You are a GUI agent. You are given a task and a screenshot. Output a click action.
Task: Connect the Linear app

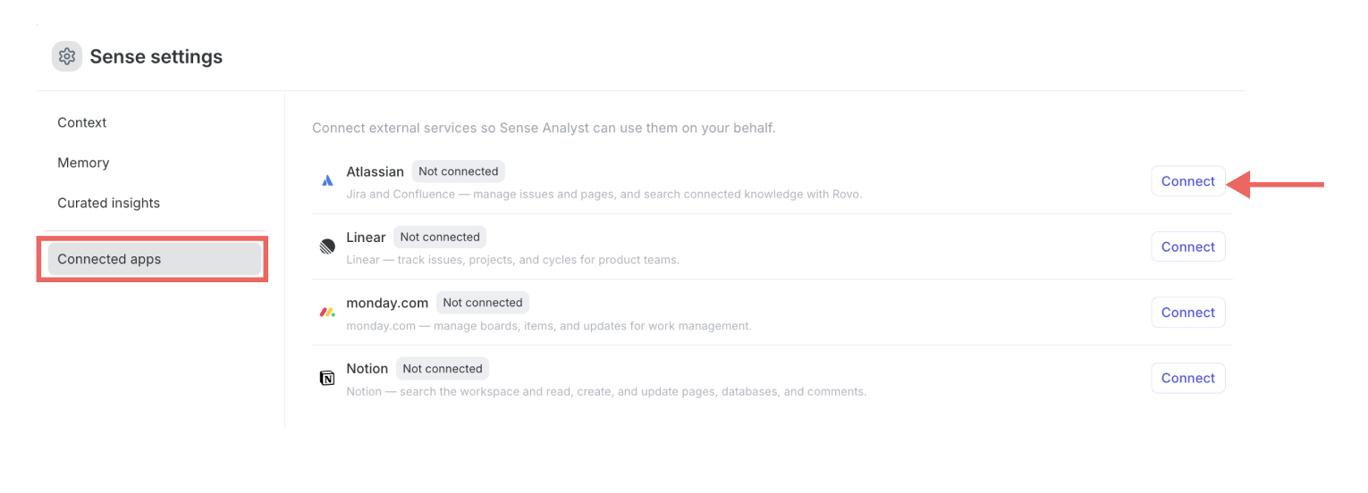pyautogui.click(x=1187, y=246)
